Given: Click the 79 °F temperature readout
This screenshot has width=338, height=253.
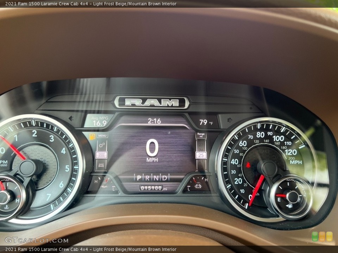Looking at the screenshot, I should pos(206,122).
